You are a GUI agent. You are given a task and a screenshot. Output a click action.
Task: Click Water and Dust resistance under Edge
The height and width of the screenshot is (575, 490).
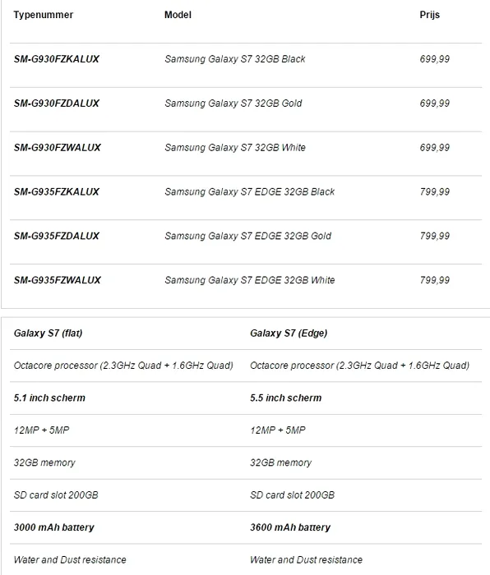pyautogui.click(x=306, y=559)
